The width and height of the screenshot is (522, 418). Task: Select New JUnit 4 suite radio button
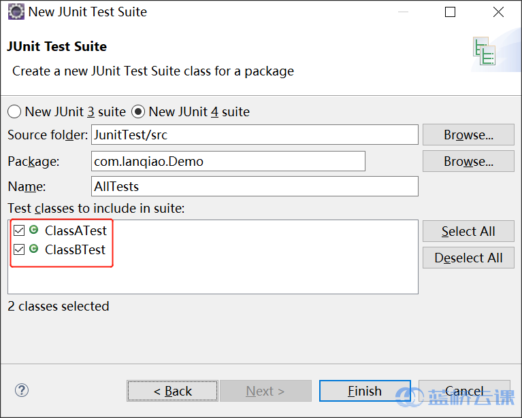138,111
